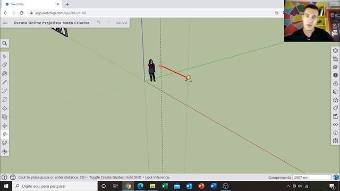Open the Entity Info panel
The width and height of the screenshot is (340, 191).
335,50
